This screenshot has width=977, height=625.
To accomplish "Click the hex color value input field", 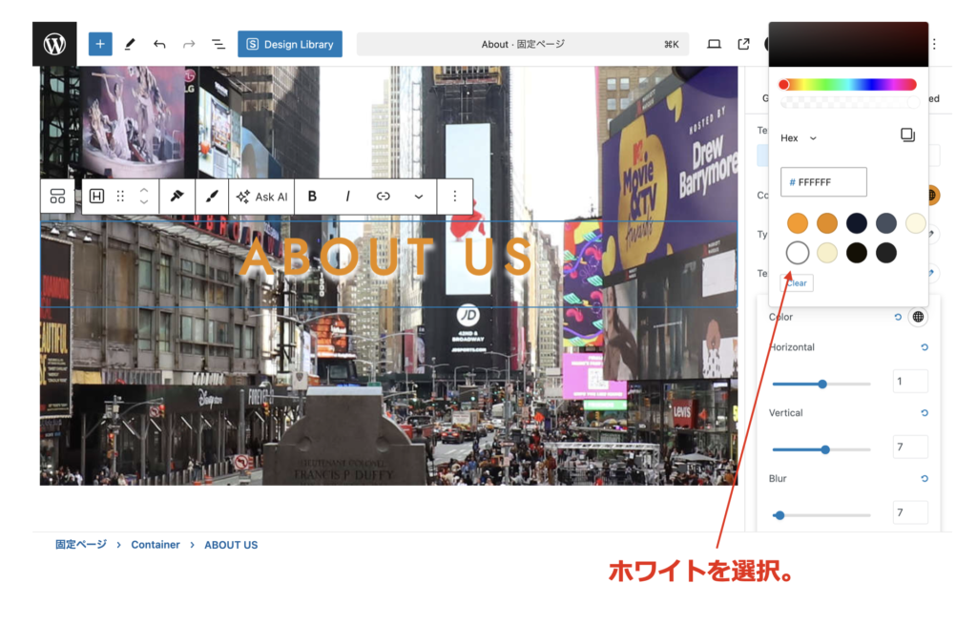I will pyautogui.click(x=823, y=182).
